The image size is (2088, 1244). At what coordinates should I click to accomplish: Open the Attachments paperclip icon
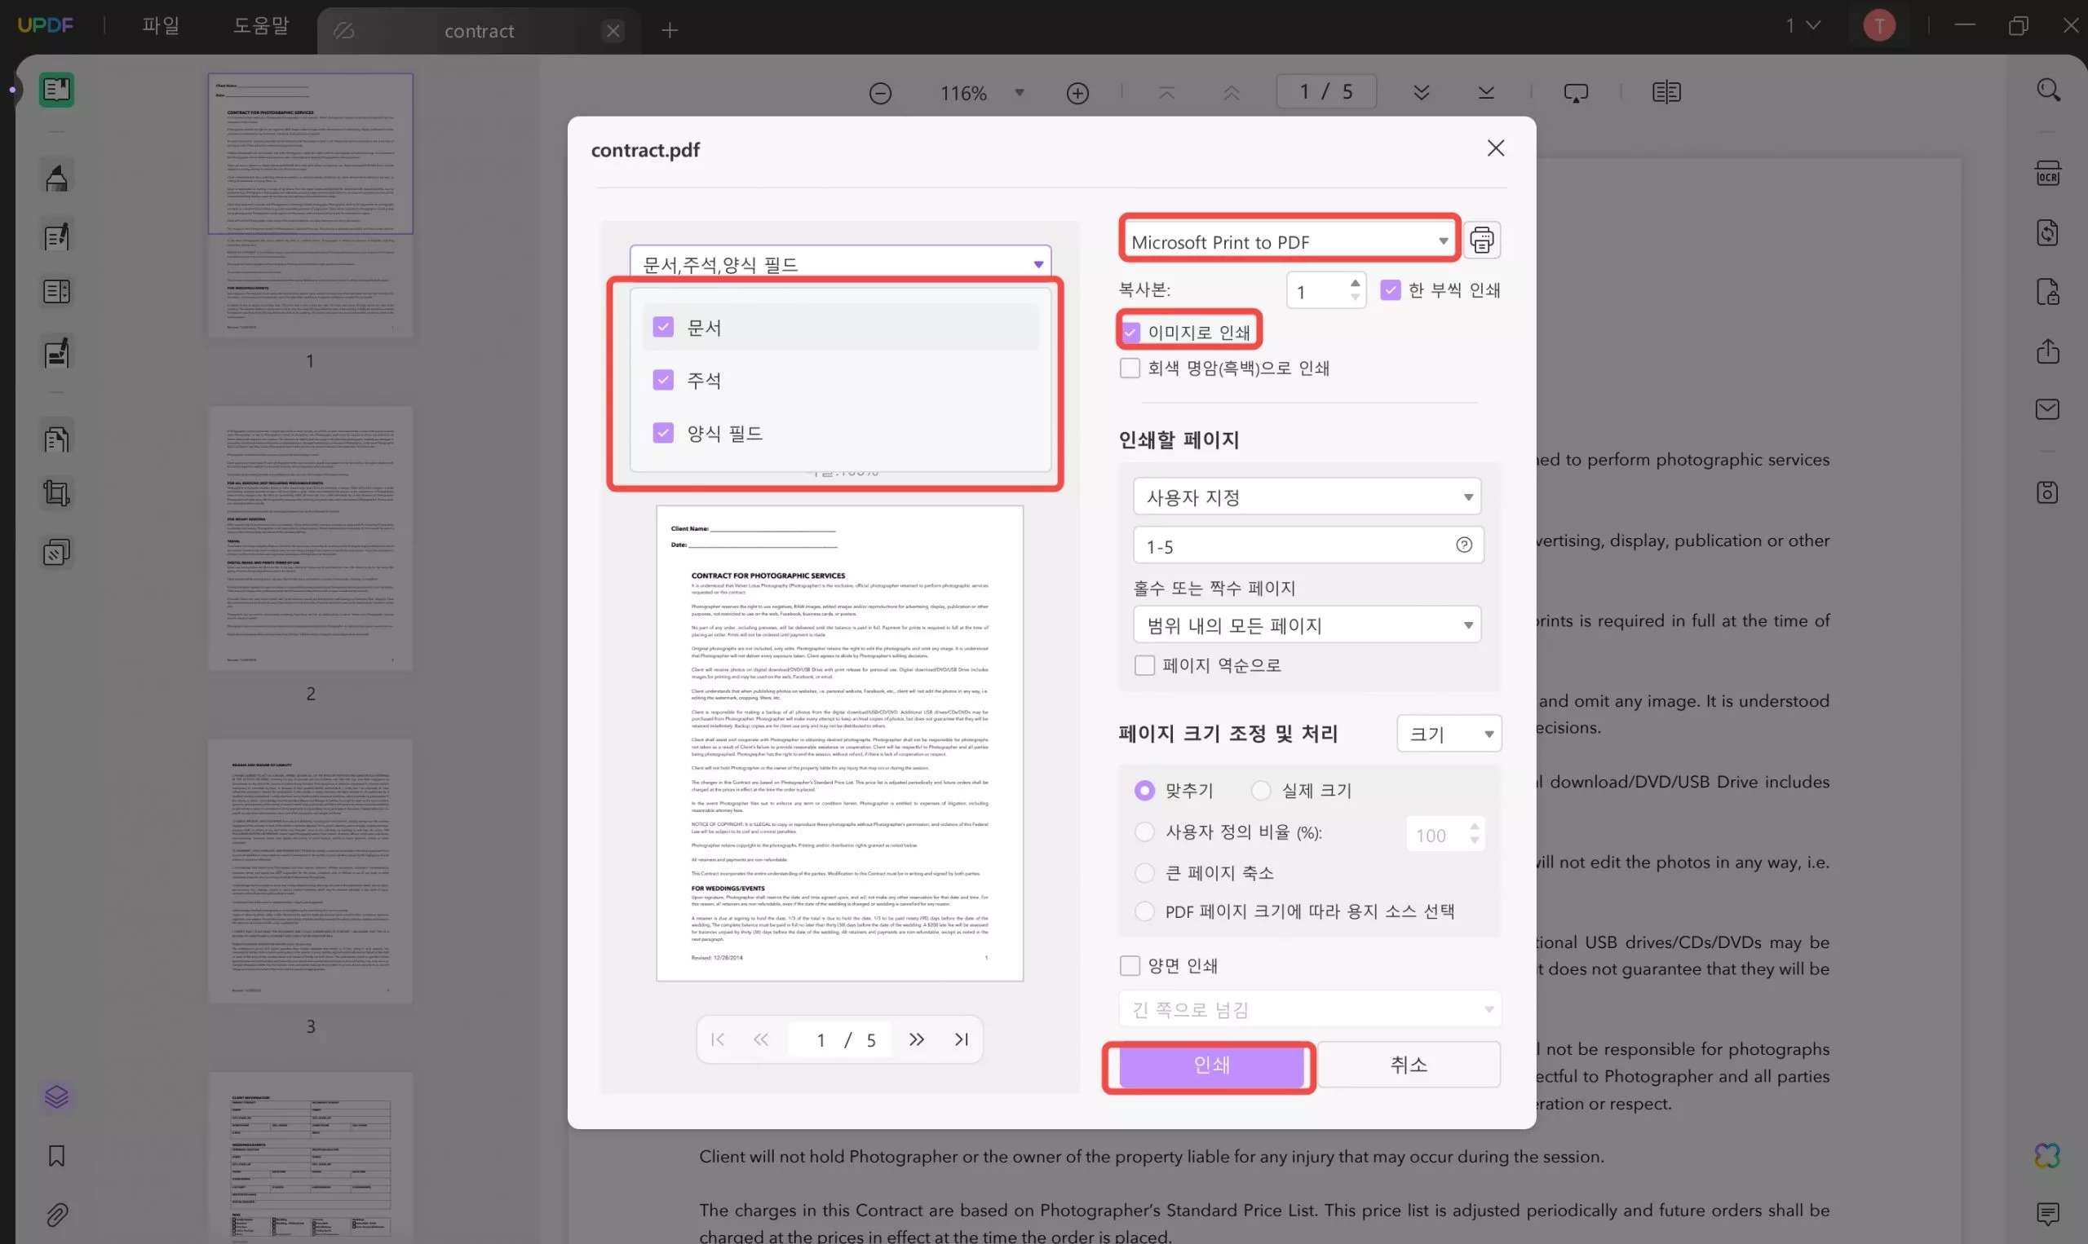(56, 1214)
